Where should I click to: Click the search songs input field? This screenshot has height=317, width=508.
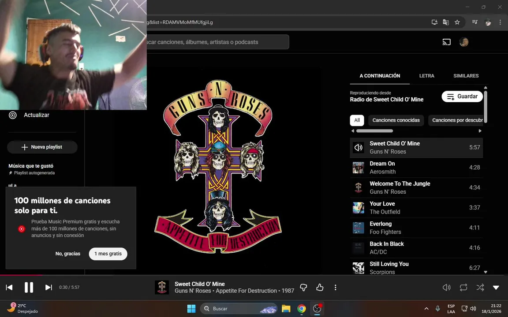tap(218, 42)
